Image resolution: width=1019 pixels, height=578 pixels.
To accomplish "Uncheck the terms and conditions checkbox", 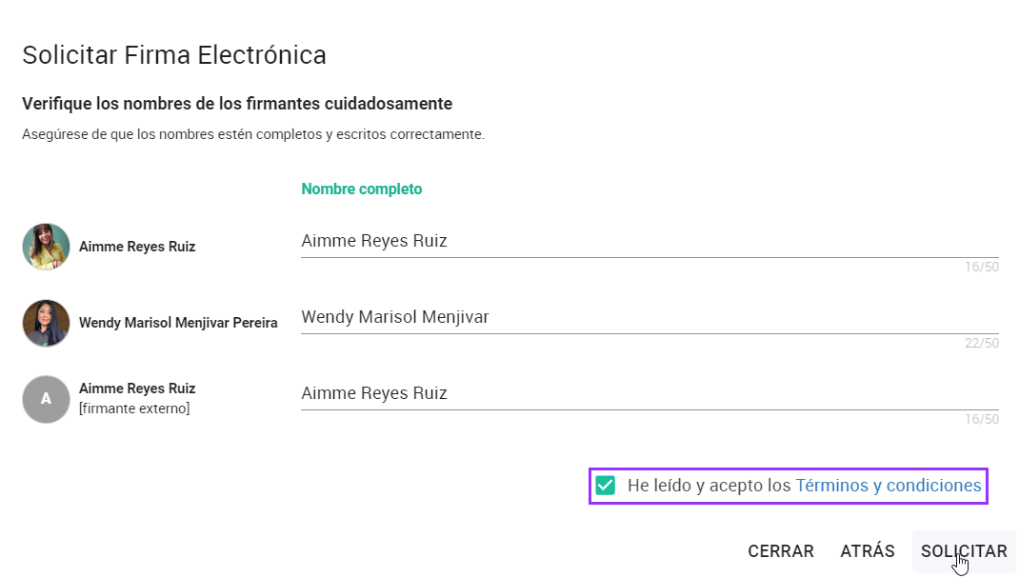I will [x=605, y=485].
